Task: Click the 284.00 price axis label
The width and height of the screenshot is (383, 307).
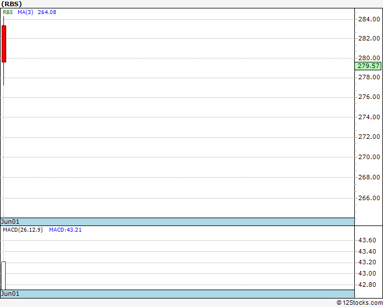Action: [369, 19]
